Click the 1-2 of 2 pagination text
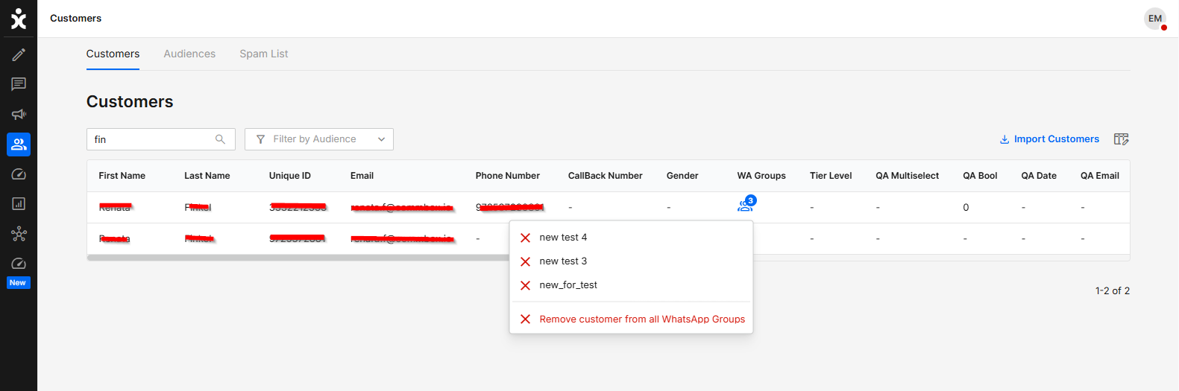The image size is (1179, 391). click(1113, 291)
